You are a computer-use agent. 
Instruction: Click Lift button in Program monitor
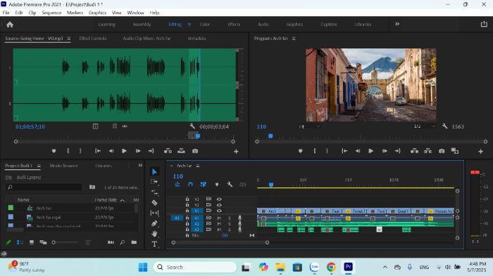(x=414, y=151)
